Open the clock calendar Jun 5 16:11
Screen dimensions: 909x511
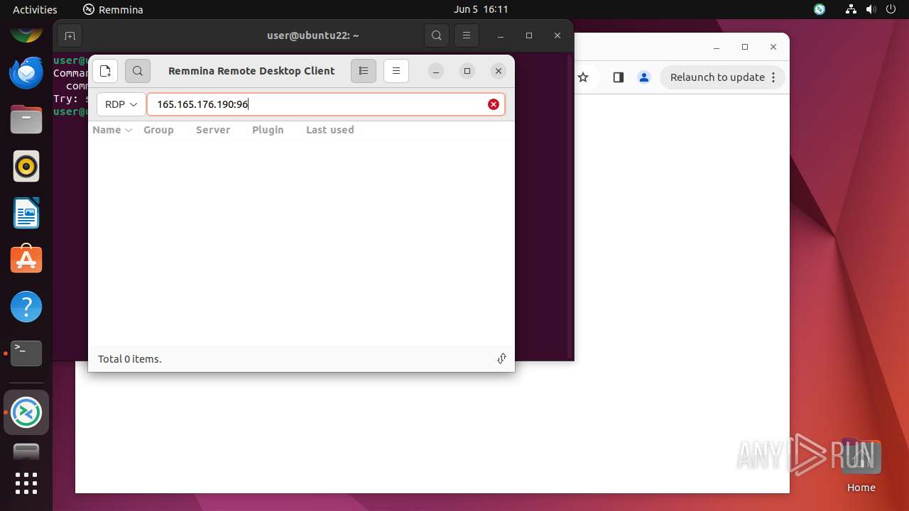[481, 9]
